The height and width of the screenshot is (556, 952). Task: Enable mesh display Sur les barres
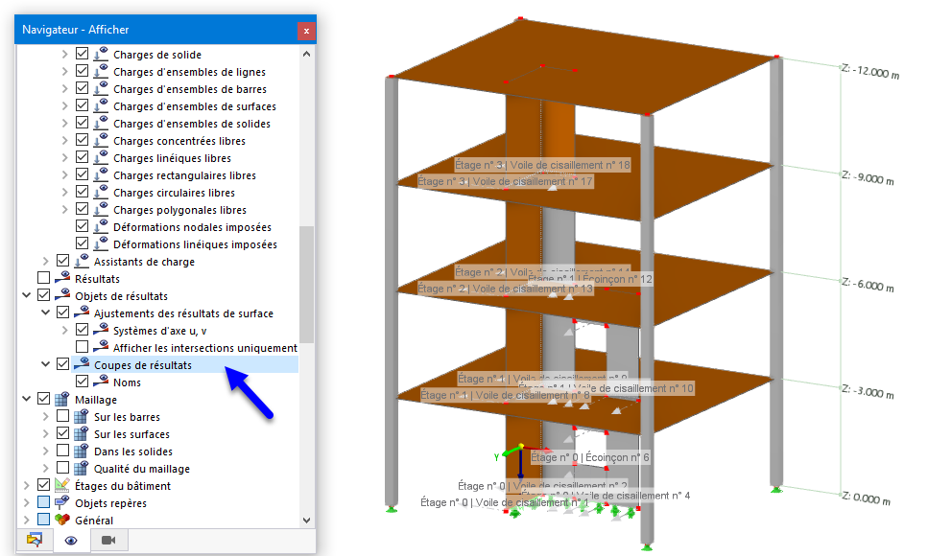coord(62,416)
